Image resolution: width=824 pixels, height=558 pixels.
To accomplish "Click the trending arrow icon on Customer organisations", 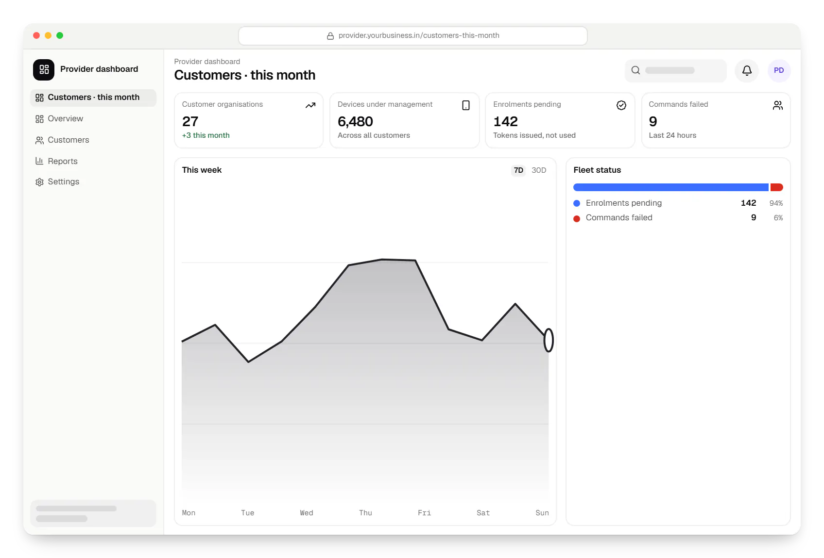I will pos(310,105).
